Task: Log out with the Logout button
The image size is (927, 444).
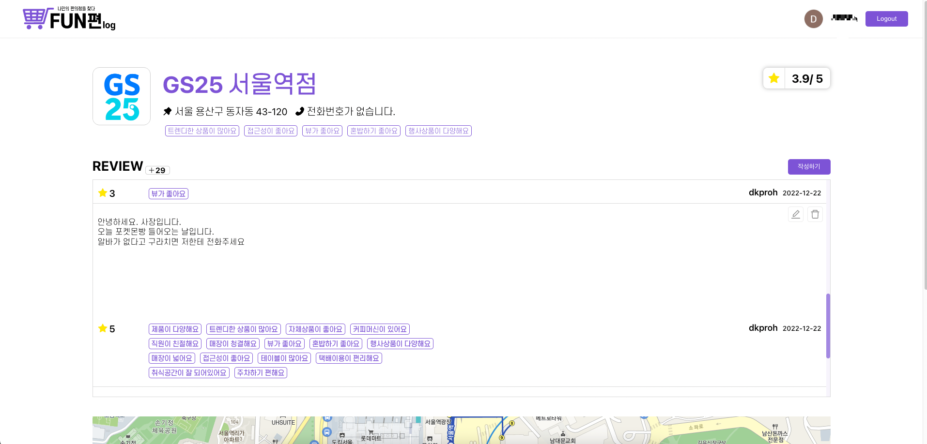Action: pos(886,19)
